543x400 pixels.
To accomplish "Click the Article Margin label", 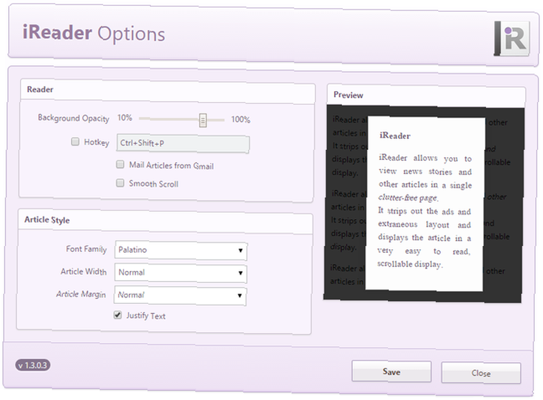I will 81,294.
